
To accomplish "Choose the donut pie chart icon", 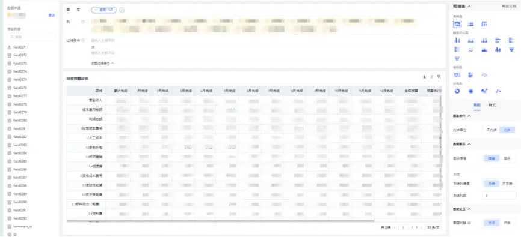I will [457, 91].
